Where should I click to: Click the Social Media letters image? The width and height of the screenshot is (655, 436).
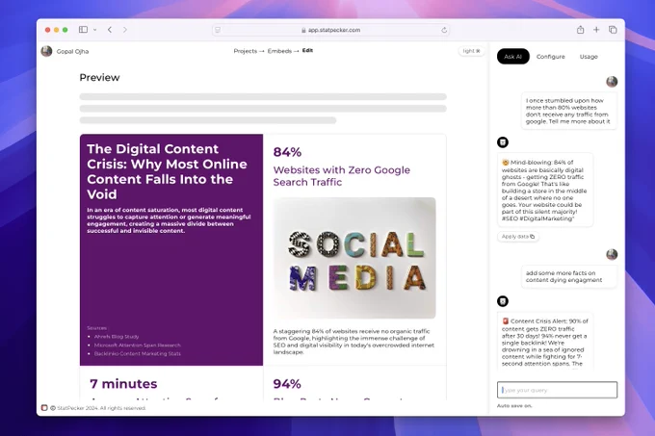[x=354, y=258]
